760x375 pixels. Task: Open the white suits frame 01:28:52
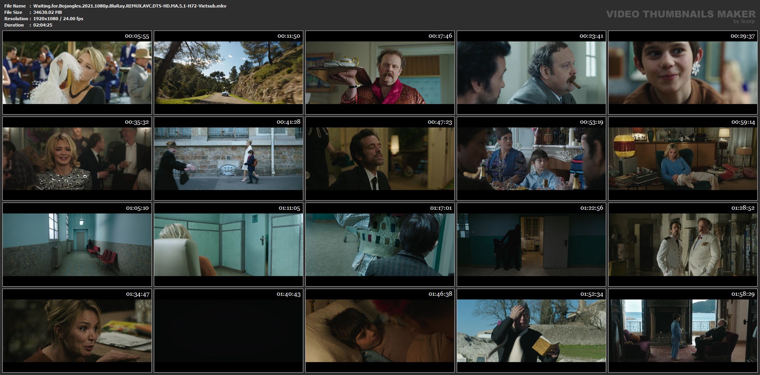coord(683,245)
